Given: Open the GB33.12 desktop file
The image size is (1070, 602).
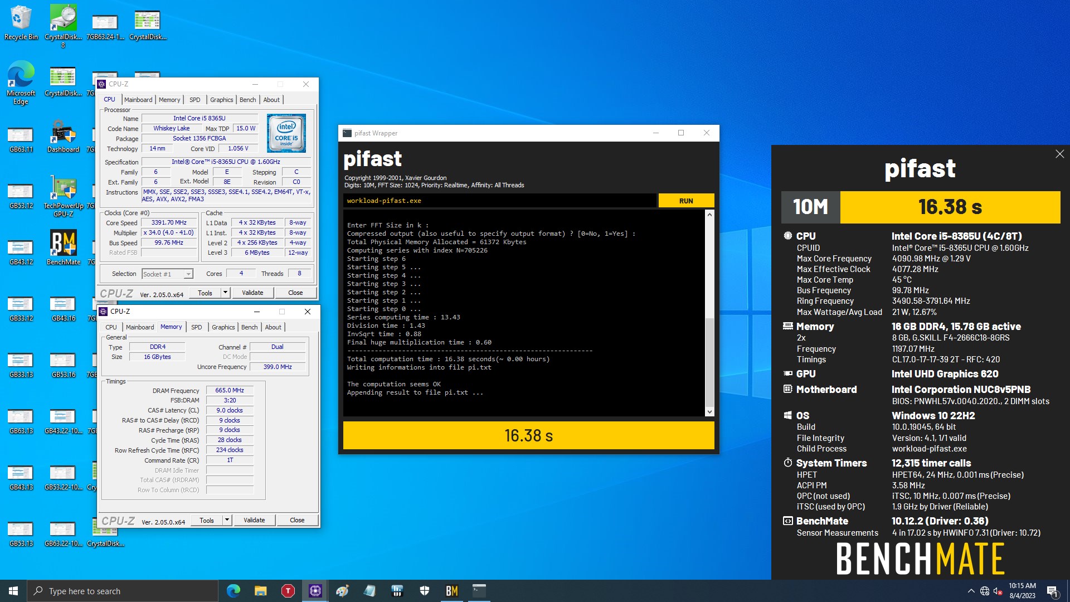Looking at the screenshot, I should point(21,308).
